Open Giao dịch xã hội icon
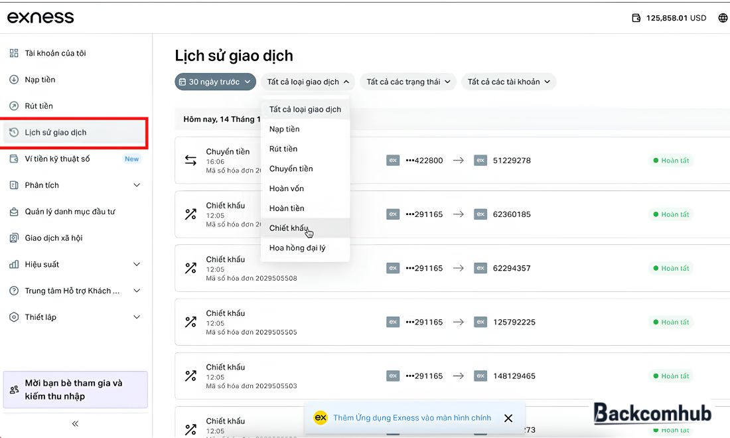The height and width of the screenshot is (438, 730). tap(14, 238)
